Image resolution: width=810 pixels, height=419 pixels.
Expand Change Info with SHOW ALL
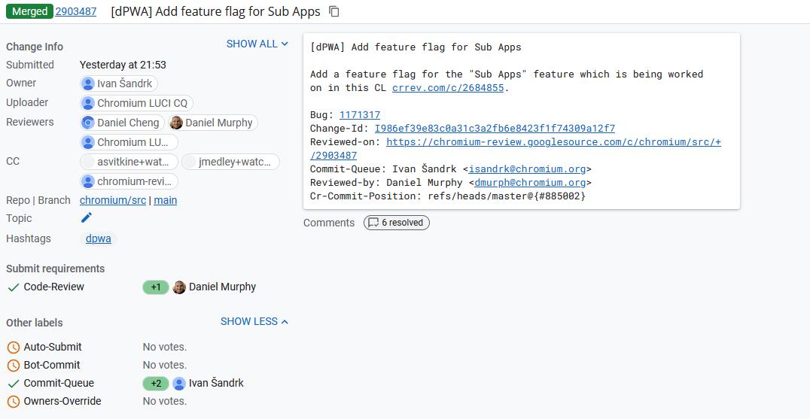257,44
